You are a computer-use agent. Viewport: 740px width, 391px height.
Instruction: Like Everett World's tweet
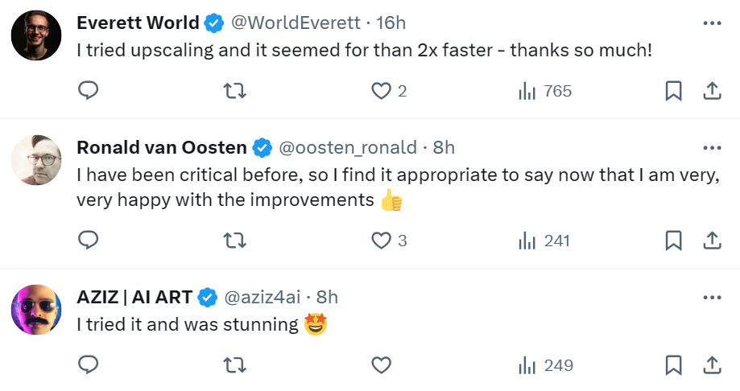coord(381,91)
